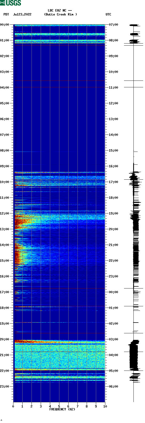Image resolution: width=145 pixels, height=423 pixels.
Task: Click the '23:00' PDT time label
Action: [x=4, y=387]
